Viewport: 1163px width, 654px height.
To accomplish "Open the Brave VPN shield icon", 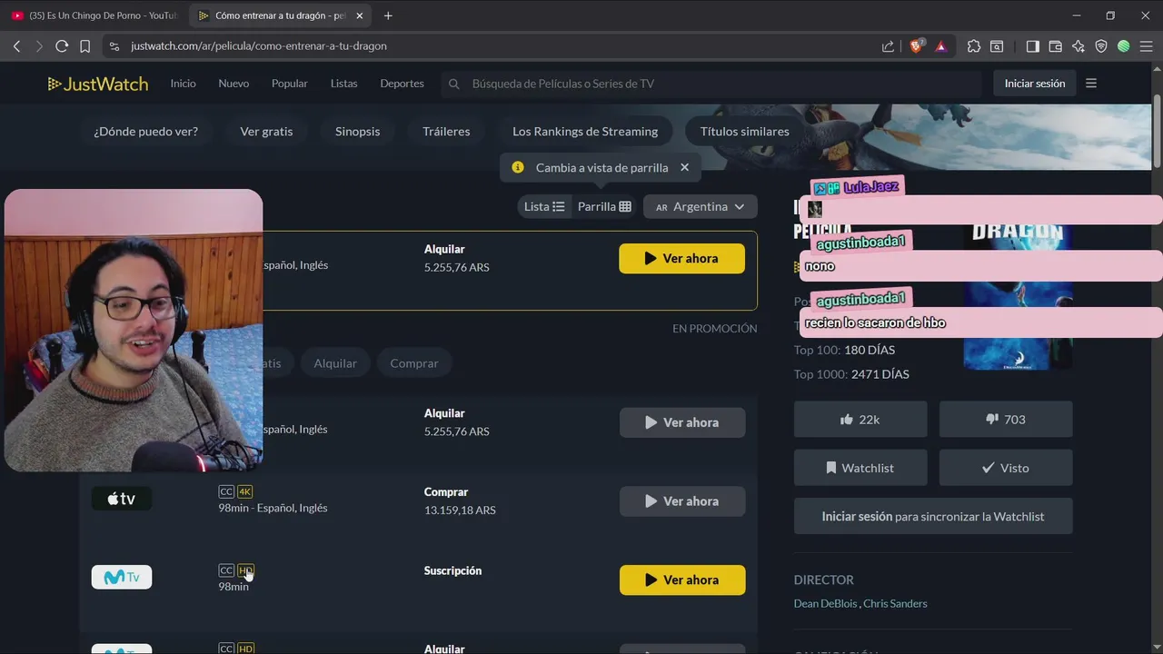I will click(1101, 46).
